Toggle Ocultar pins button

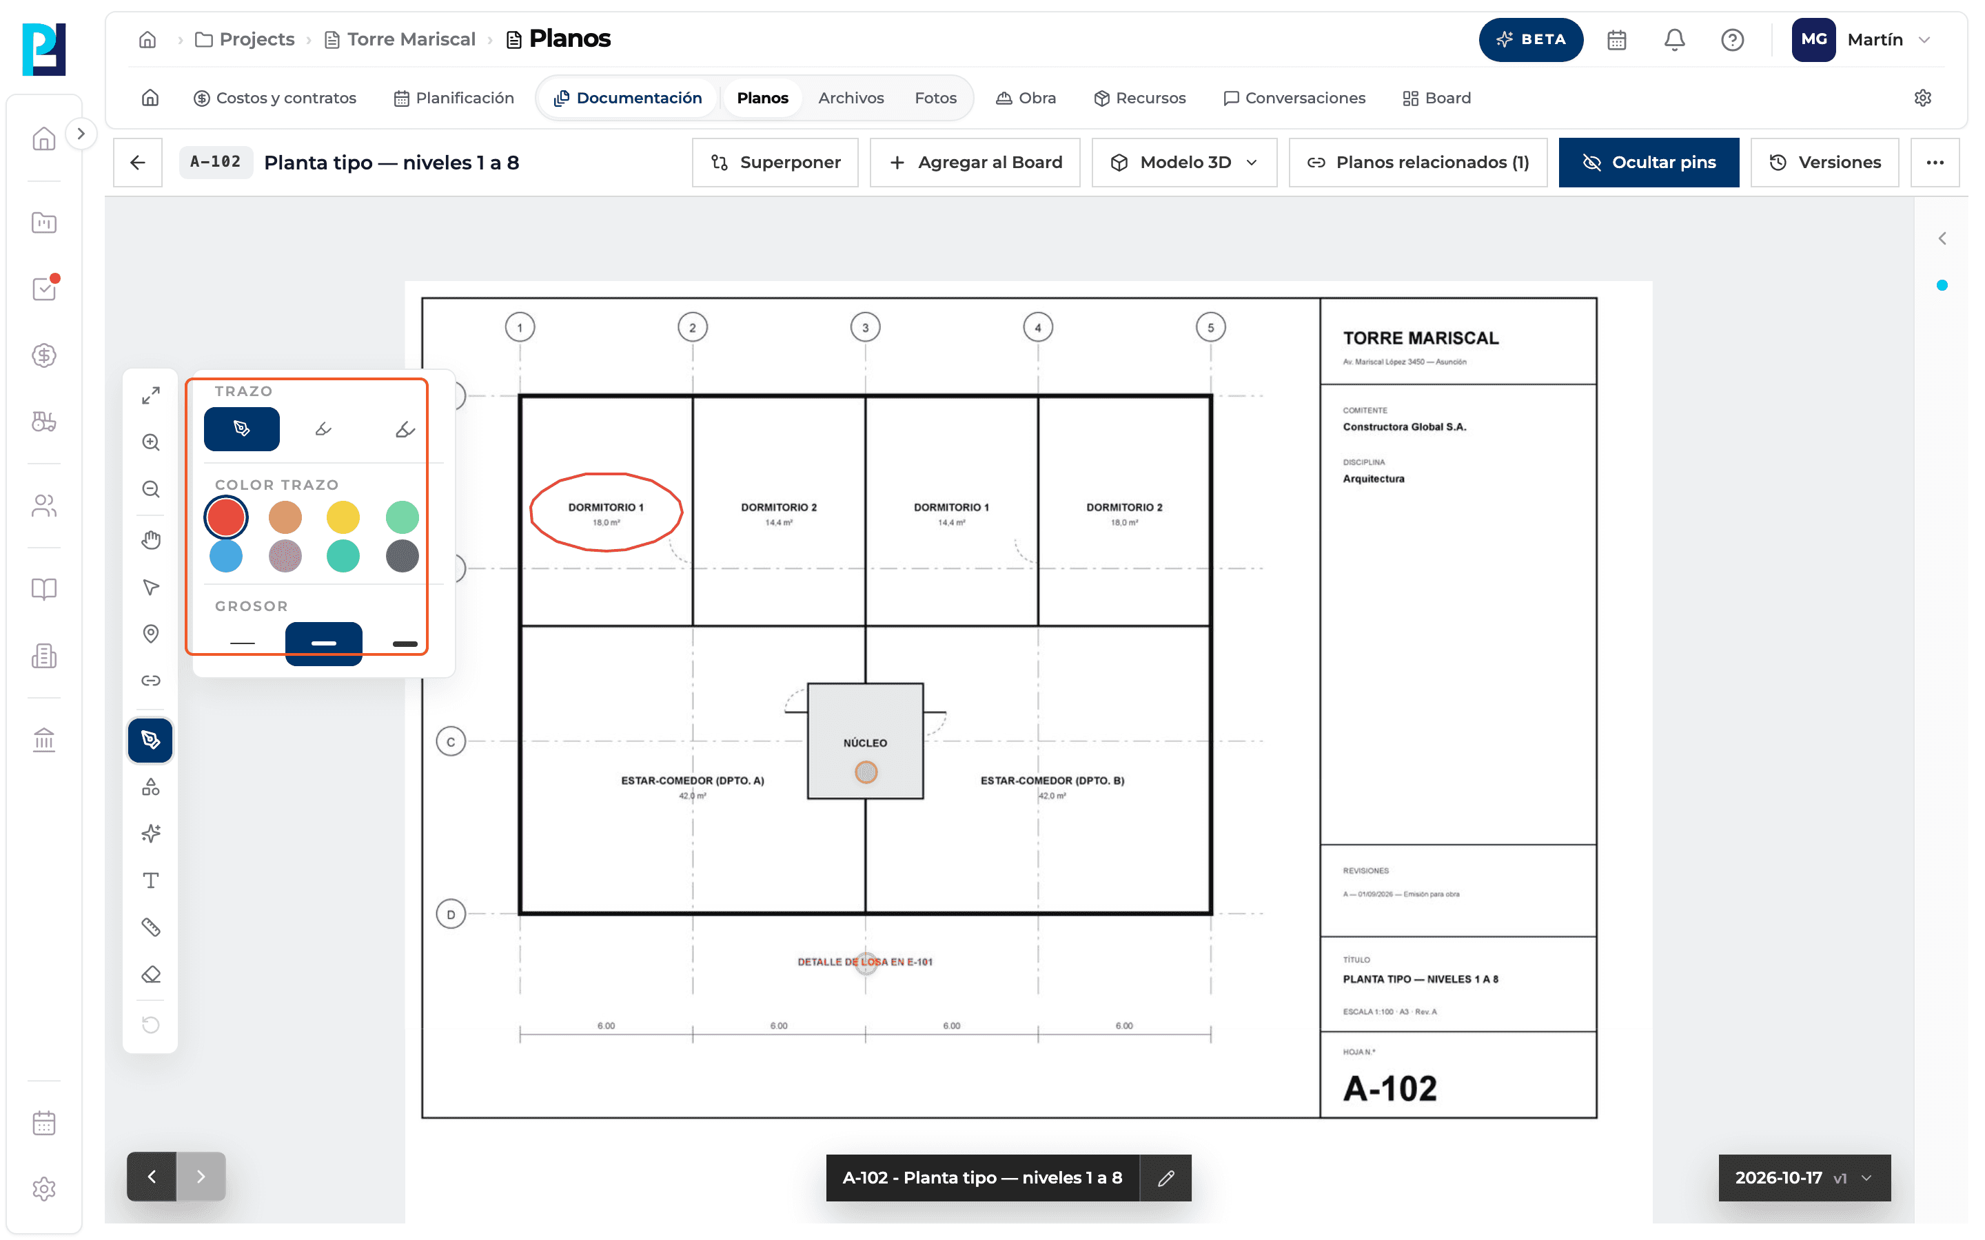1649,163
